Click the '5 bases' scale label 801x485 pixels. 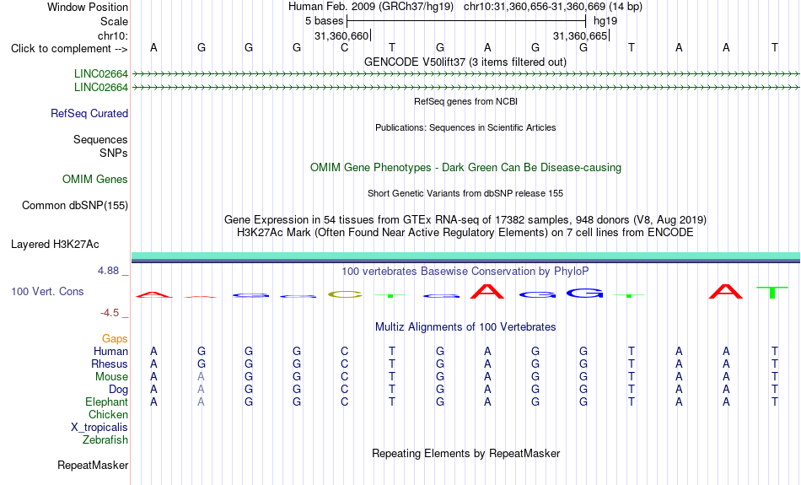(325, 21)
